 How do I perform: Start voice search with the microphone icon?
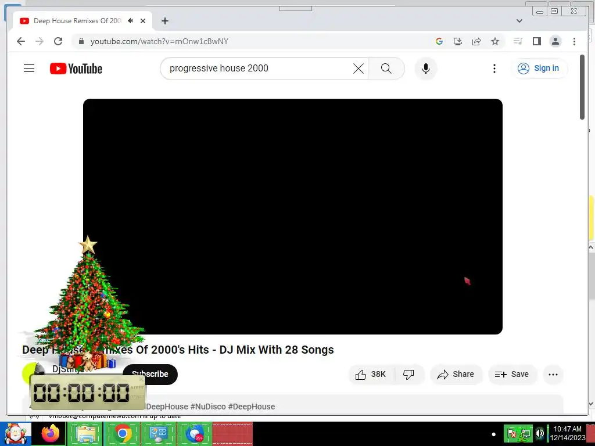pyautogui.click(x=426, y=69)
